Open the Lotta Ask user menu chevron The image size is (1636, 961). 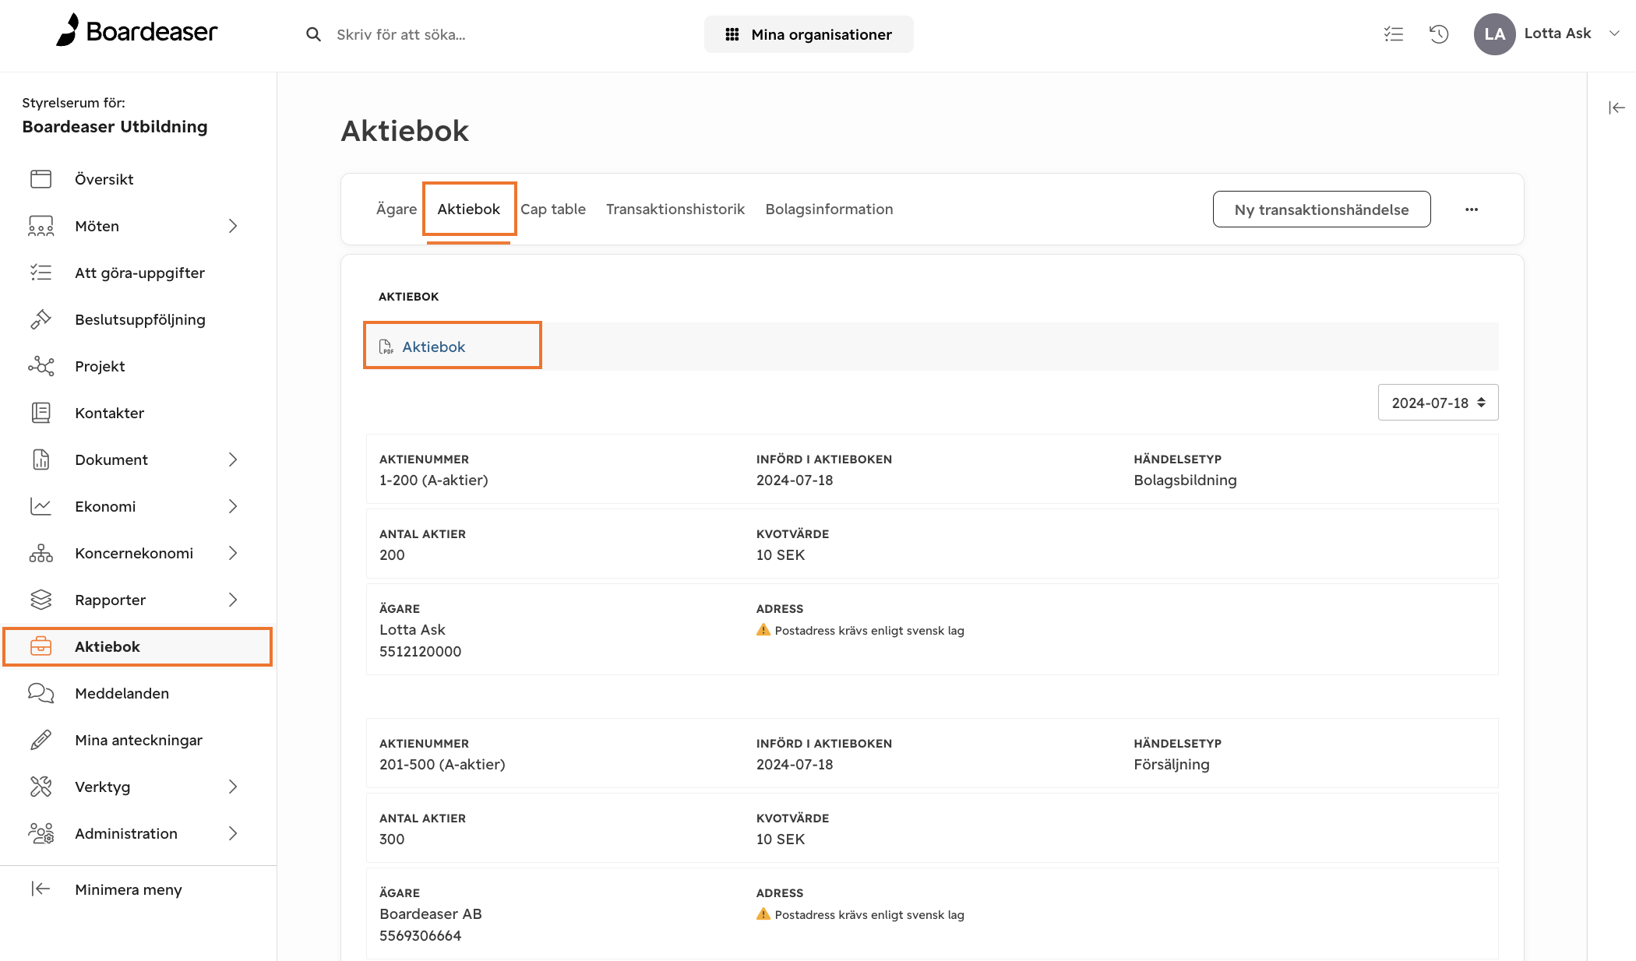point(1614,33)
